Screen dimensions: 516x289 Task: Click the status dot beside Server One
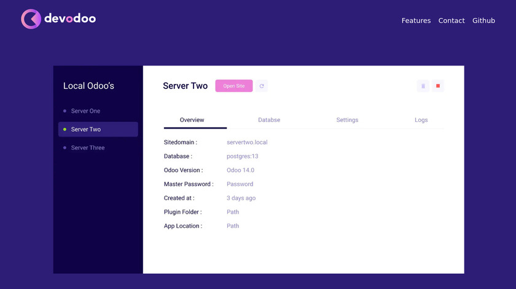[65, 111]
